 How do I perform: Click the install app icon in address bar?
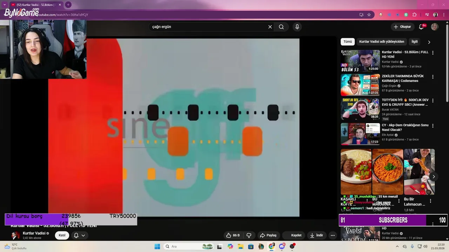click(361, 15)
